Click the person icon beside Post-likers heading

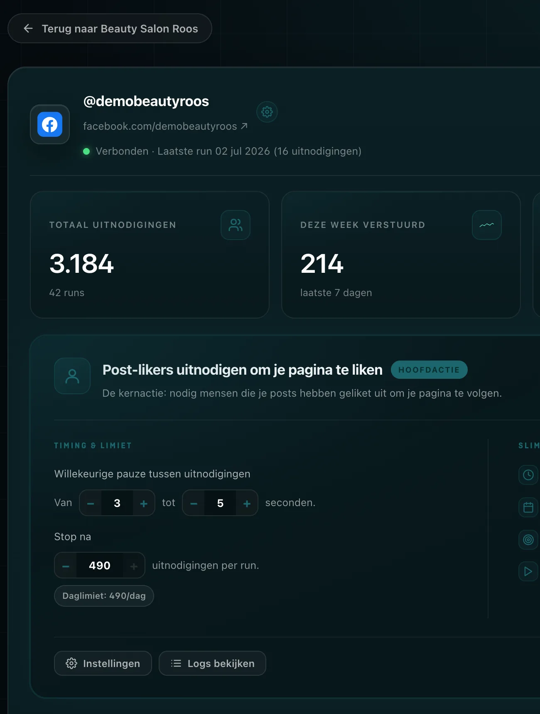[72, 376]
